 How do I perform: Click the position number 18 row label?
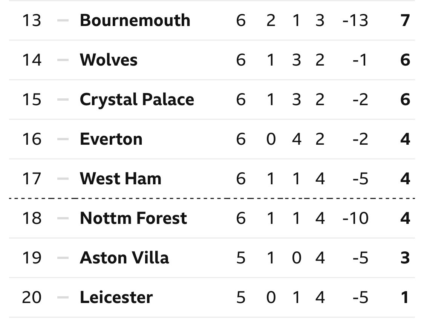pyautogui.click(x=32, y=218)
